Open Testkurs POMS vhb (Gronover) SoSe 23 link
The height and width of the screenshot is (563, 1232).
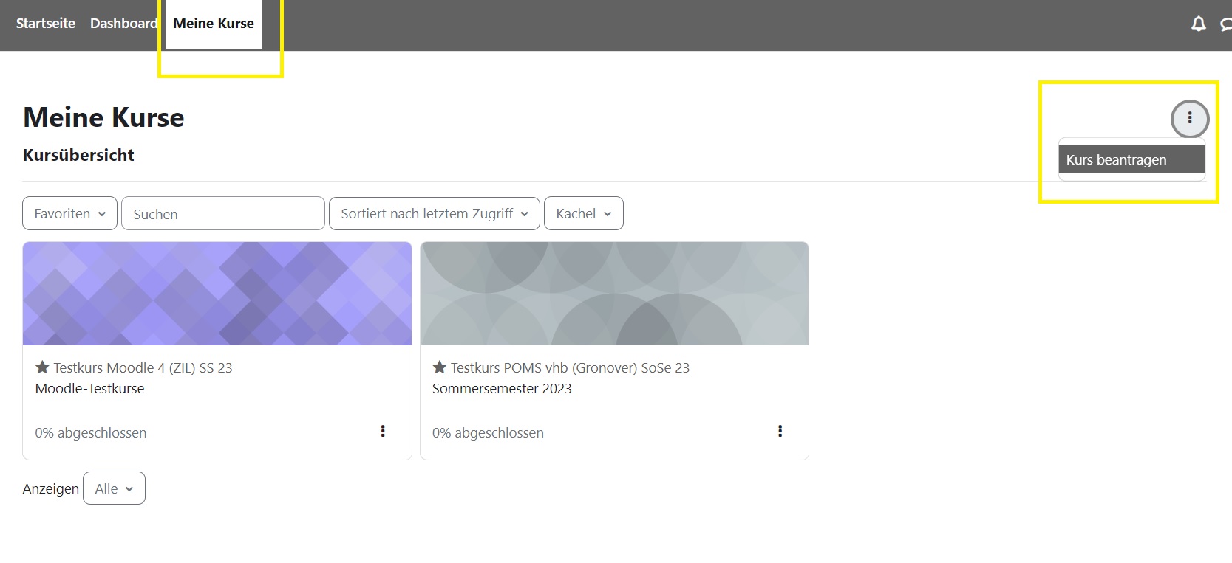pyautogui.click(x=570, y=368)
